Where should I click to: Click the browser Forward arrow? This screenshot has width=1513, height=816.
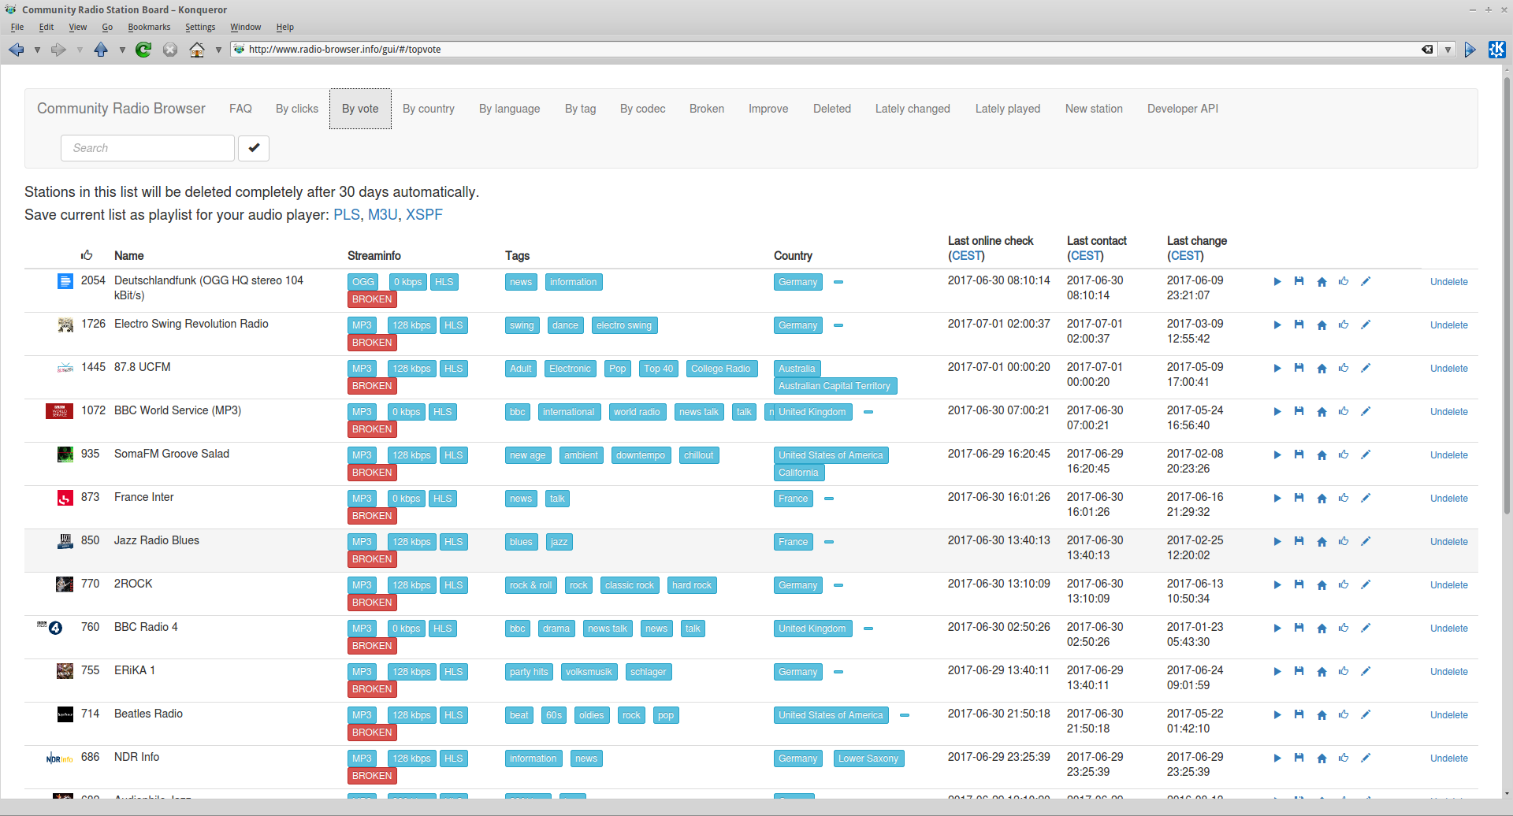(x=58, y=50)
